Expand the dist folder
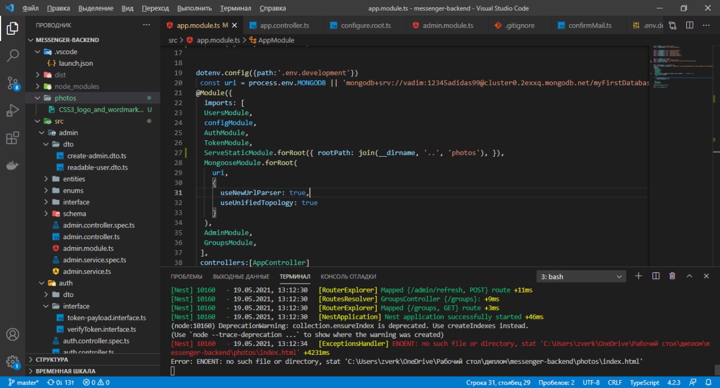The image size is (720, 388). 60,75
